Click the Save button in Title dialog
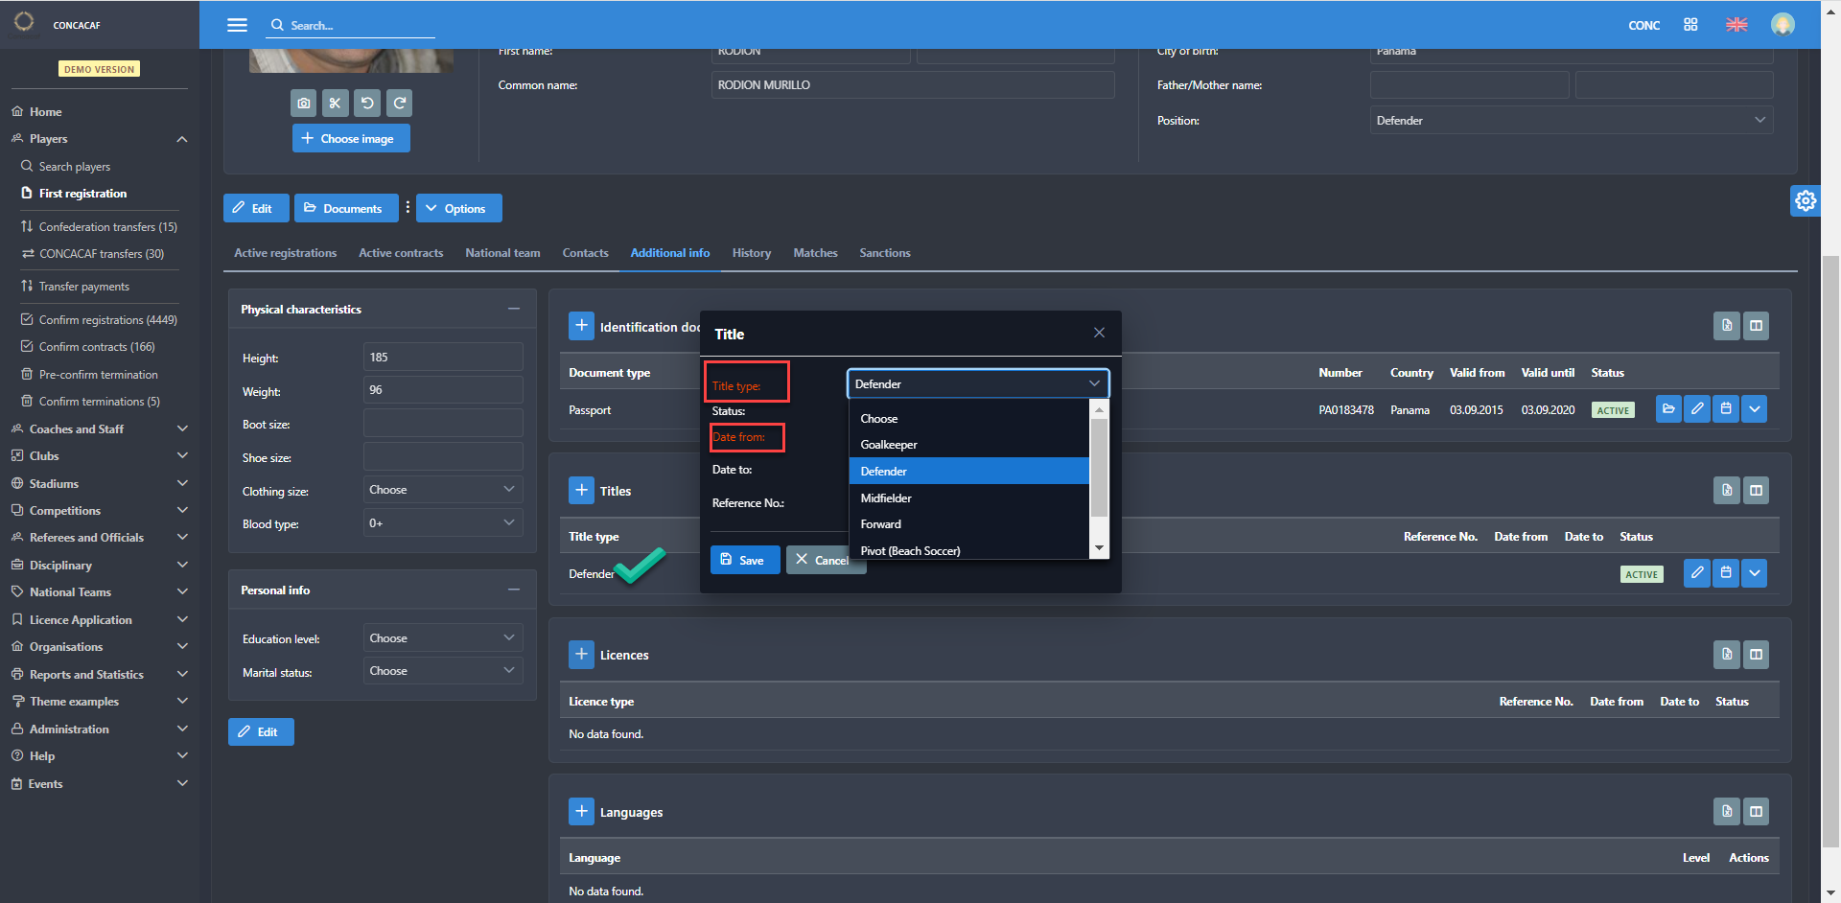Screen dimensions: 1841x903 point(743,560)
